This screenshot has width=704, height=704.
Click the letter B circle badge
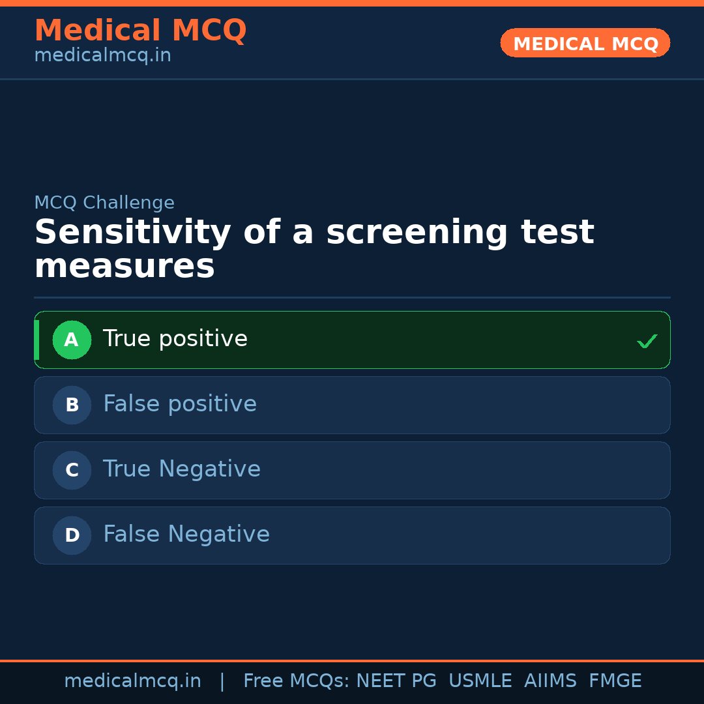(72, 405)
